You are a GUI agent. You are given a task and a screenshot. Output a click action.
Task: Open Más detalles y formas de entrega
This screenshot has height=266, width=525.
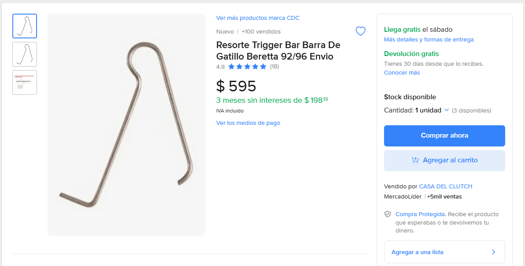[x=429, y=40]
